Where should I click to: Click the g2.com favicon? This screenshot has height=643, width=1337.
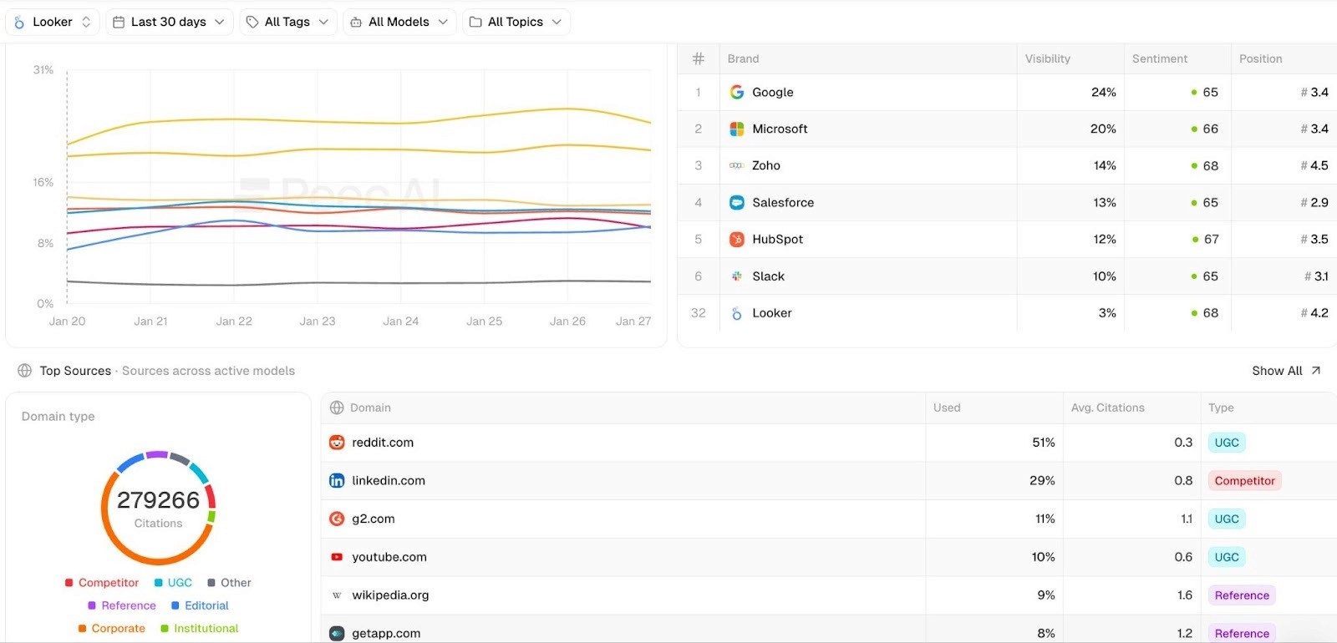(x=337, y=519)
